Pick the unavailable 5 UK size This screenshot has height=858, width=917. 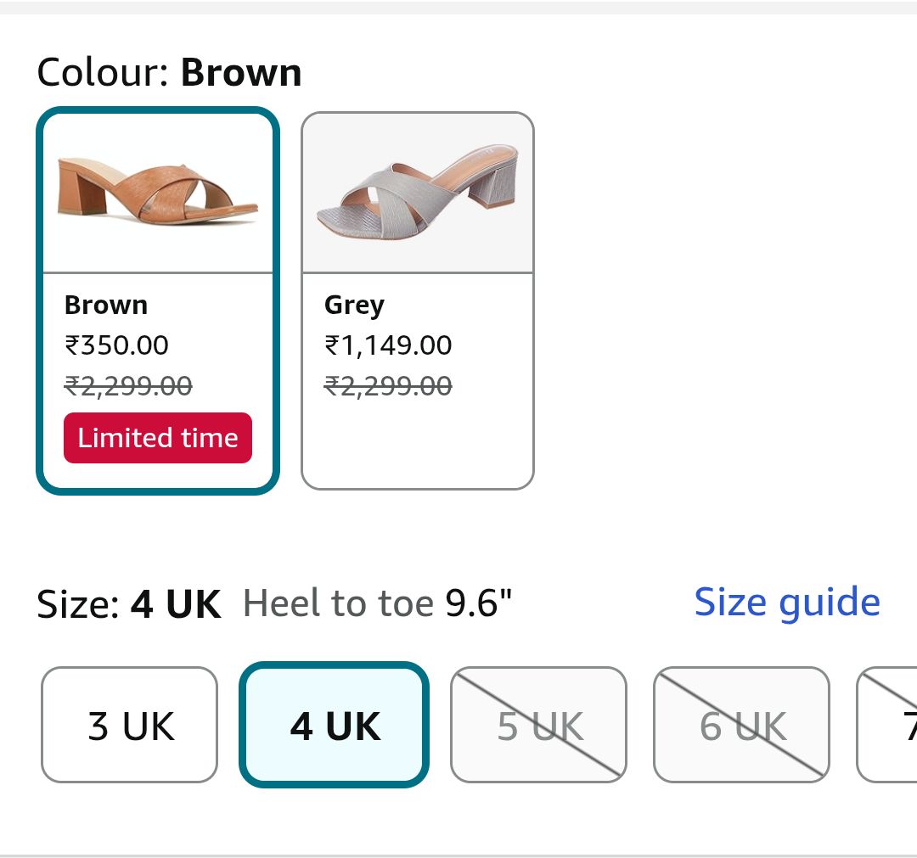coord(538,726)
